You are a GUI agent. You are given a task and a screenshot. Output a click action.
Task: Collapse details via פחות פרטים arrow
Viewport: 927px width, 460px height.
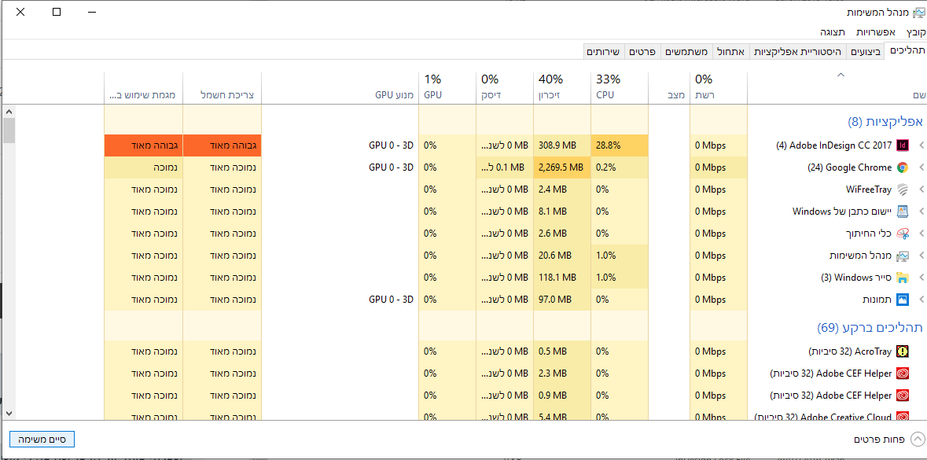[x=918, y=440]
